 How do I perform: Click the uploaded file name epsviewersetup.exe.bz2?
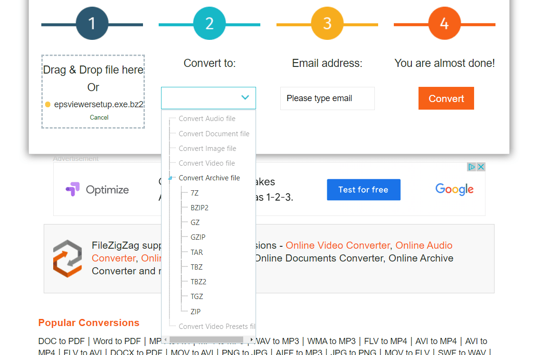[99, 104]
